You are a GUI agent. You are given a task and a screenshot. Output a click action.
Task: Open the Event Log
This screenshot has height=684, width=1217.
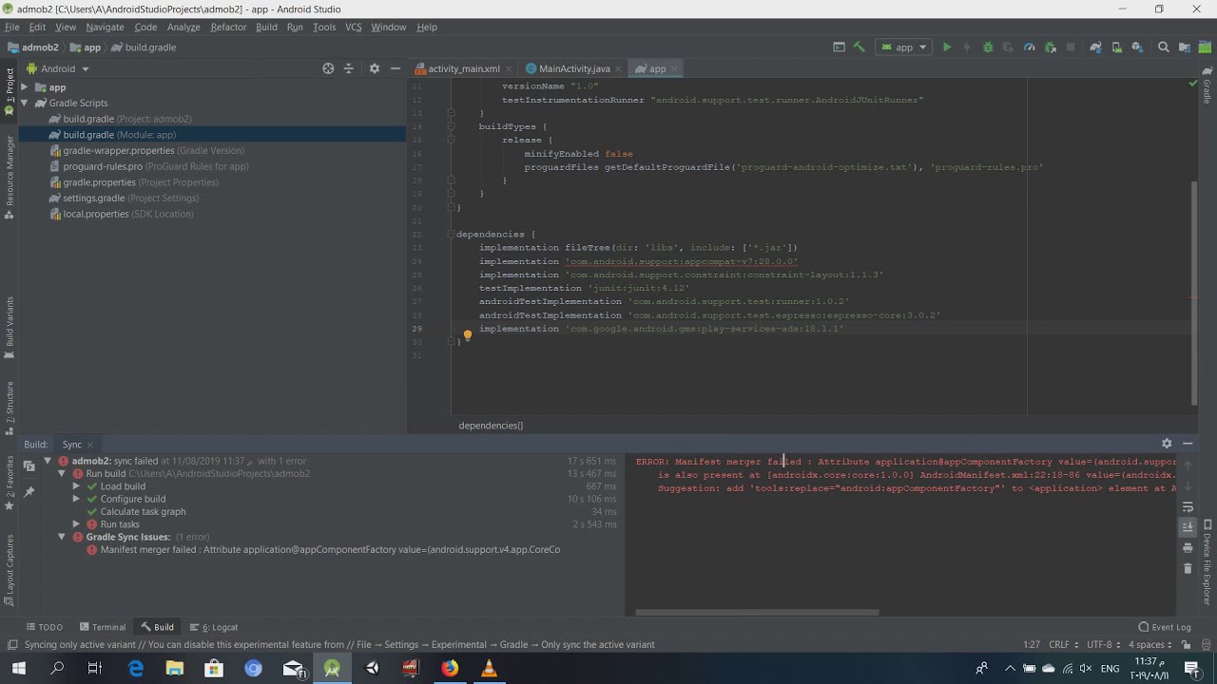coord(1165,627)
